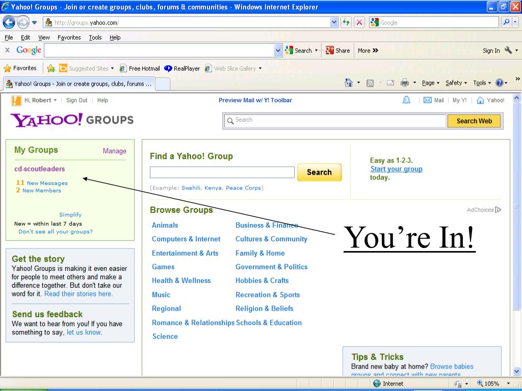Open the Tools menu in menu bar
522x391 pixels.
point(95,38)
